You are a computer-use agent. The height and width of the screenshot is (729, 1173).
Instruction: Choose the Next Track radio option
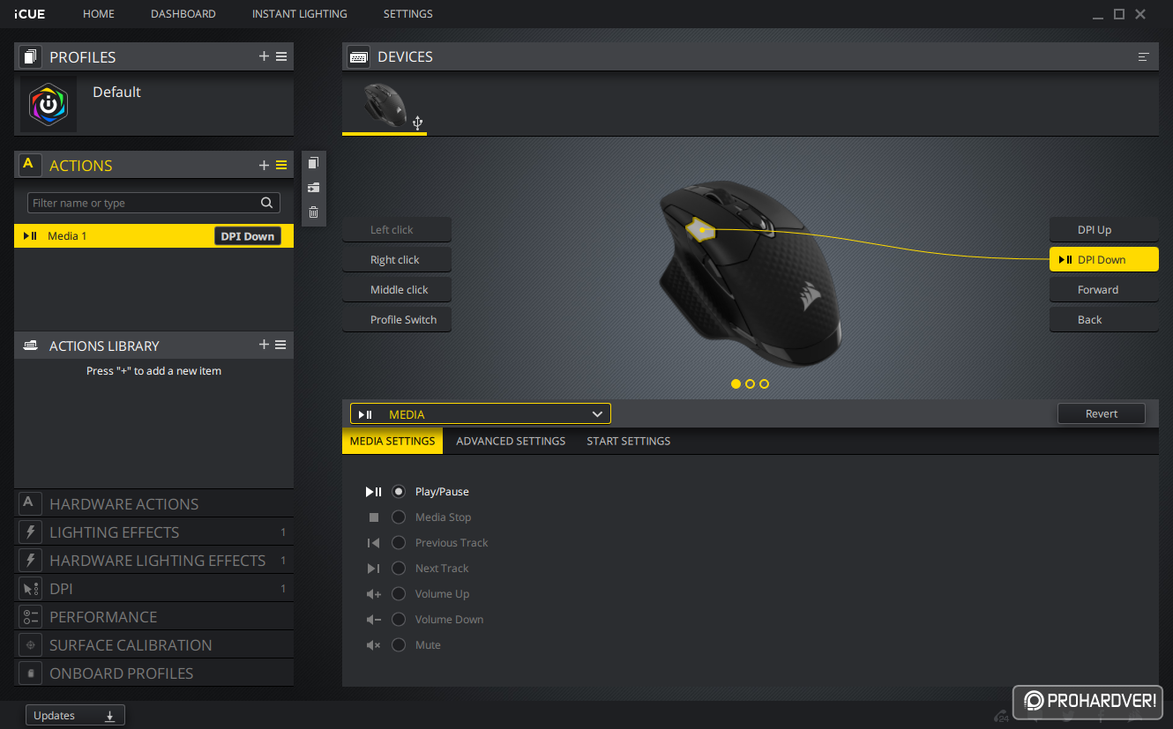coord(399,569)
